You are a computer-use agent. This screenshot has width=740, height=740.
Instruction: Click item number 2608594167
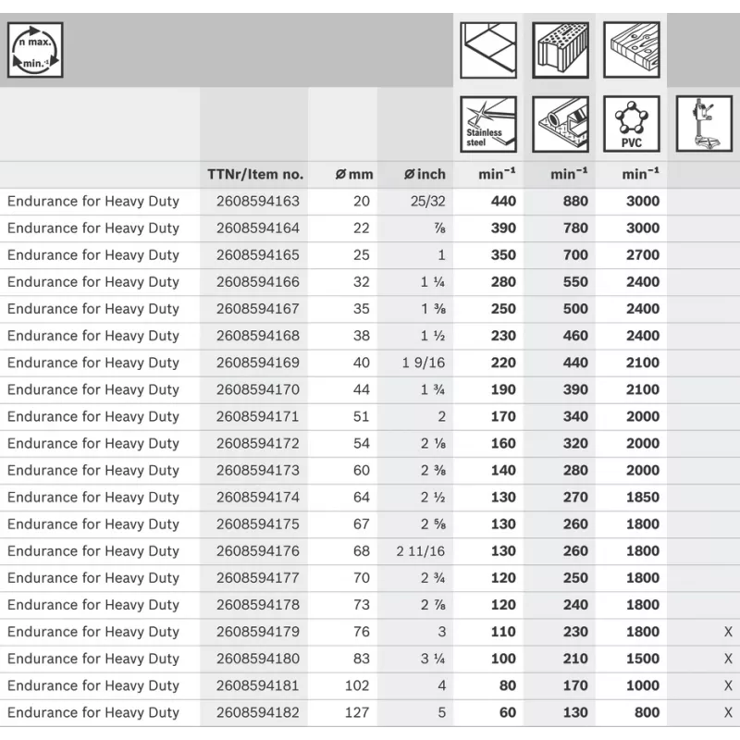[258, 309]
